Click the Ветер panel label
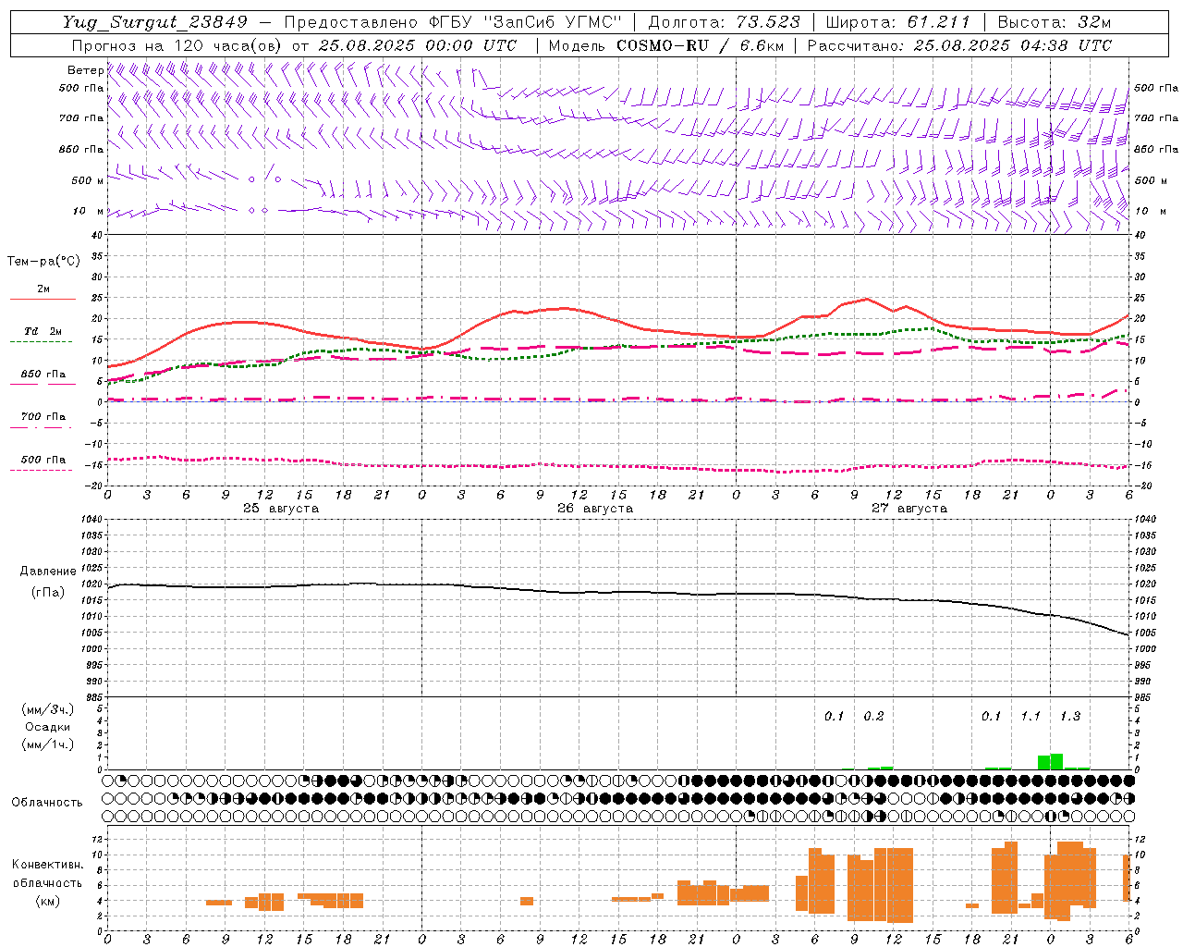The width and height of the screenshot is (1183, 947). [85, 70]
